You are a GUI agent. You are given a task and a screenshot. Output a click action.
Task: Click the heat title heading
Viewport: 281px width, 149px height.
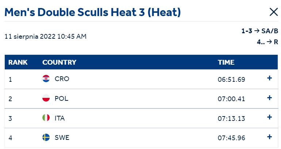[x=92, y=12]
